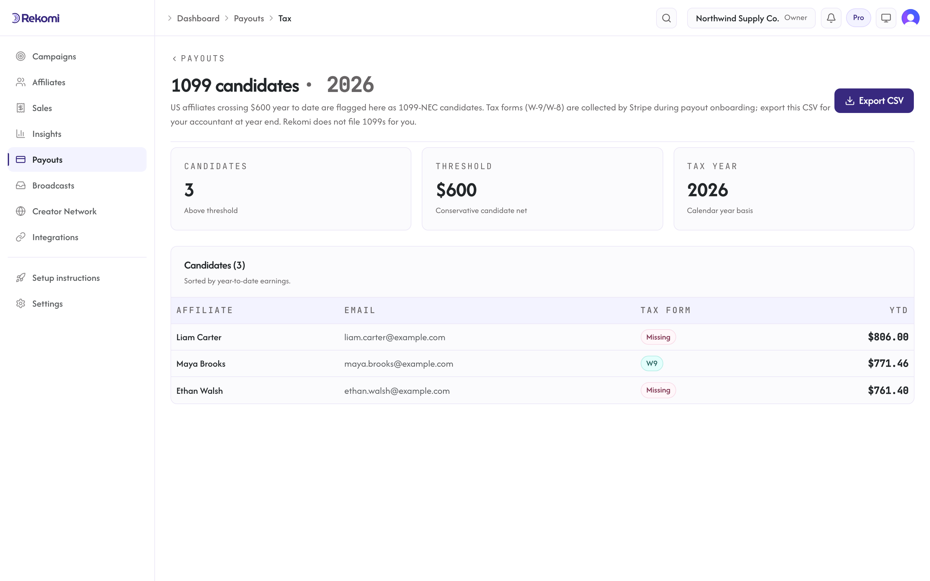Open search with the magnifier icon
Screen dimensions: 930x581
click(666, 18)
